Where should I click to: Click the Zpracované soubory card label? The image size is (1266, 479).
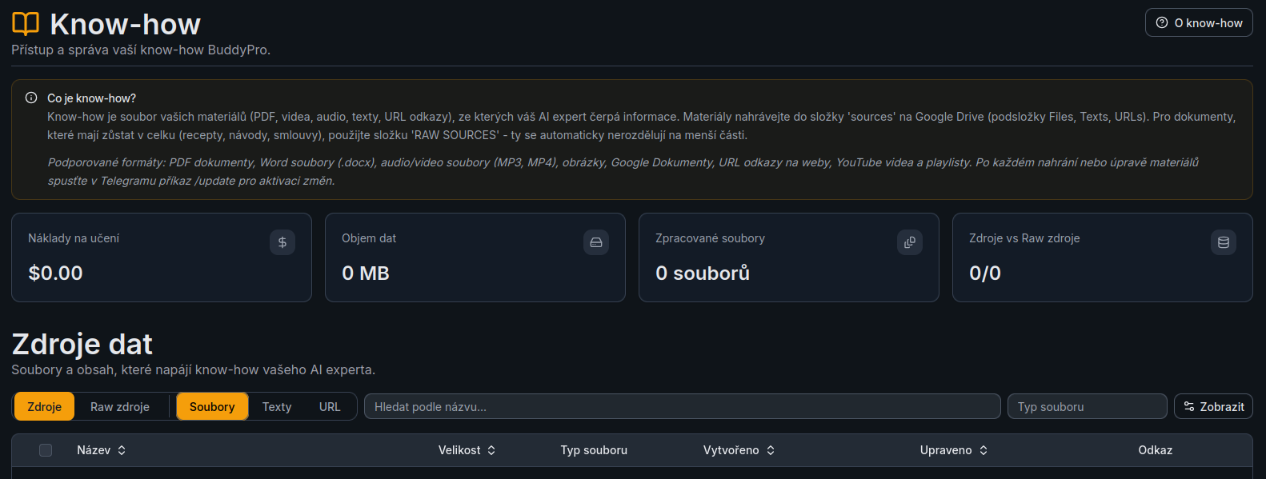710,238
